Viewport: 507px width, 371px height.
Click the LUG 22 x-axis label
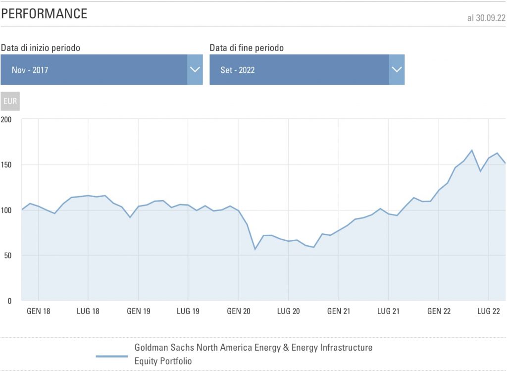pos(488,311)
